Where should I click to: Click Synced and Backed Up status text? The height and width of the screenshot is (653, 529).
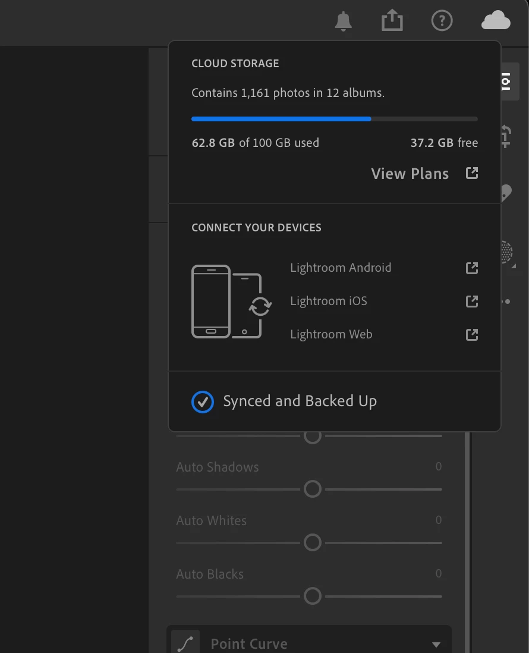300,401
